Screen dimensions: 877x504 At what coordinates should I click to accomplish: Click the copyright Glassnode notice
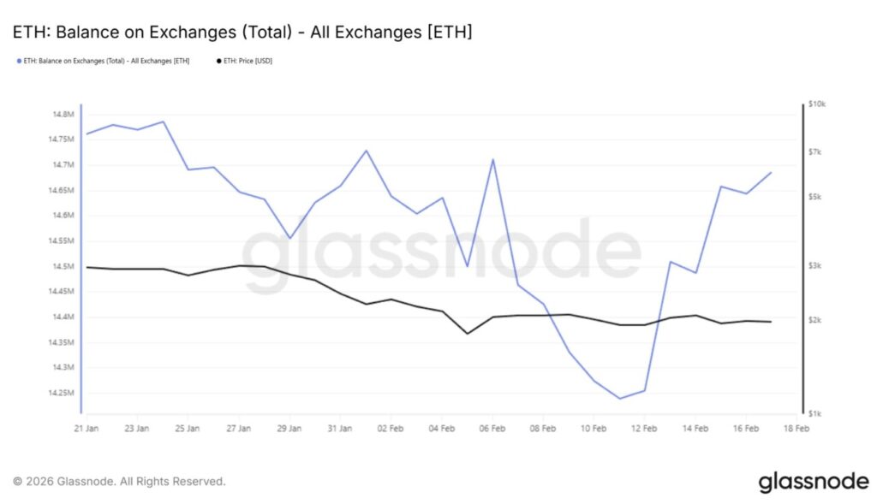(x=120, y=482)
